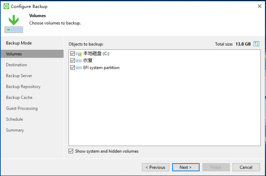266x176 pixels.
Task: Uncheck the 本地磁盘 (C:) volume checkbox
Action: pos(72,54)
